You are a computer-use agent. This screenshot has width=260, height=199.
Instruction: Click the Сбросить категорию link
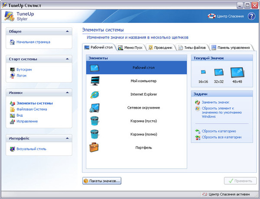[x=219, y=131]
